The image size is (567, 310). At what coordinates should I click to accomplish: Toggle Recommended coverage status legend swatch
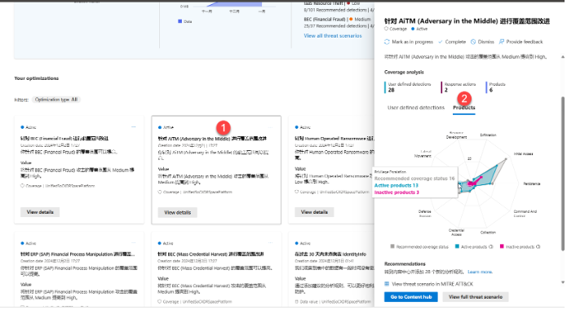tap(392, 246)
